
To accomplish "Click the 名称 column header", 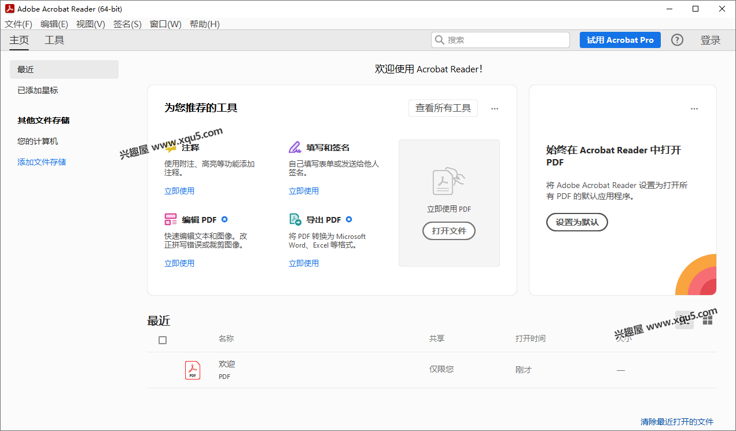I will (x=226, y=338).
